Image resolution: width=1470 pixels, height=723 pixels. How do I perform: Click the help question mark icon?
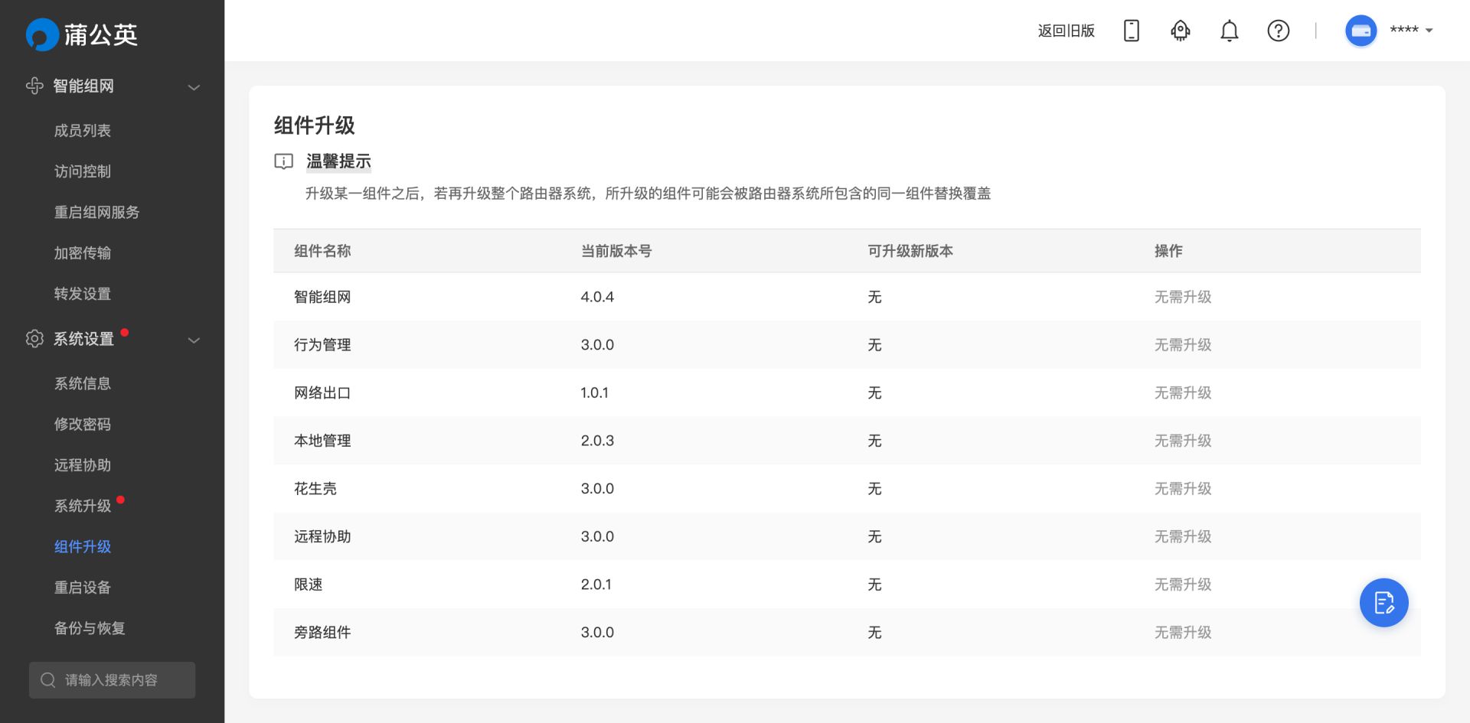click(x=1278, y=31)
